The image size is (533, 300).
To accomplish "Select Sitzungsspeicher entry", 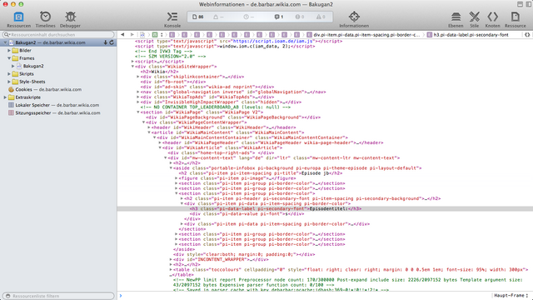I will pyautogui.click(x=54, y=113).
